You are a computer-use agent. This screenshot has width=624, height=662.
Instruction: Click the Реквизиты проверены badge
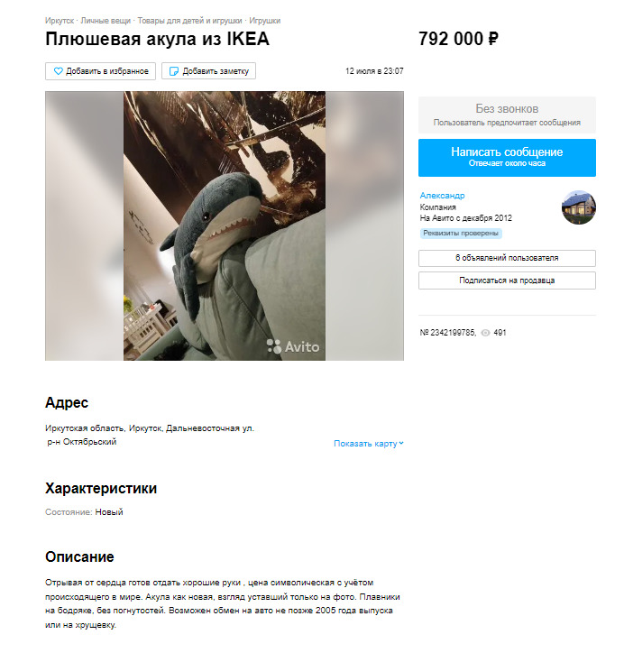click(x=461, y=233)
